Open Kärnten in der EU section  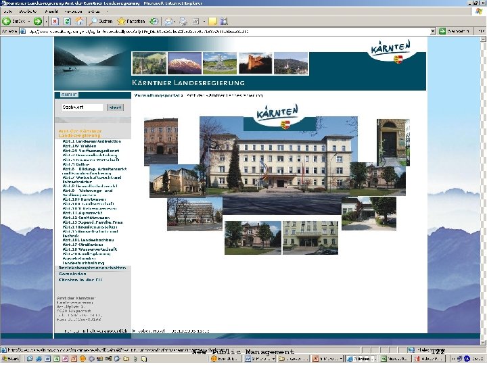[80, 280]
